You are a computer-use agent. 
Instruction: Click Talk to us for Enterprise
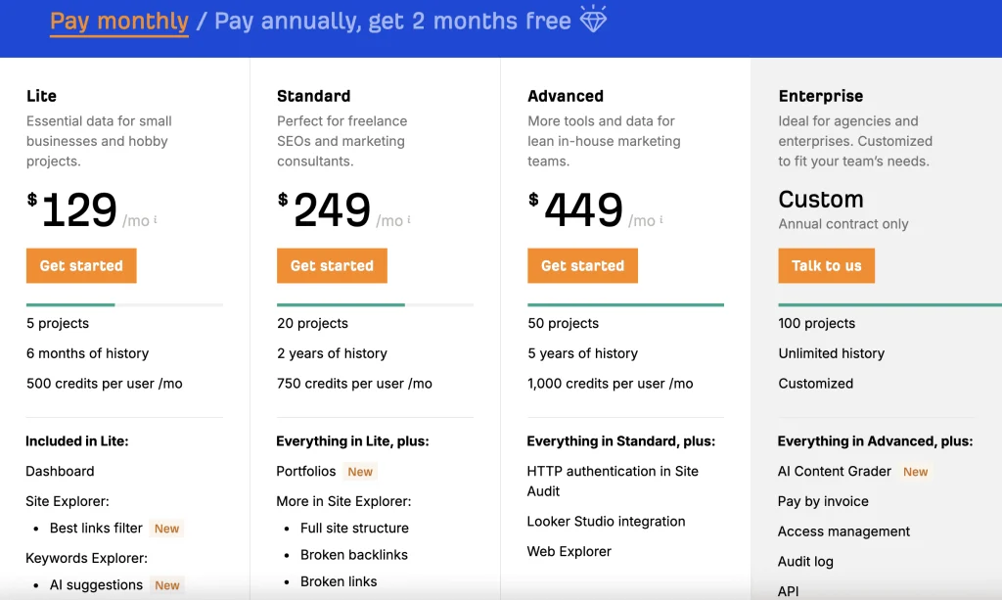826,265
